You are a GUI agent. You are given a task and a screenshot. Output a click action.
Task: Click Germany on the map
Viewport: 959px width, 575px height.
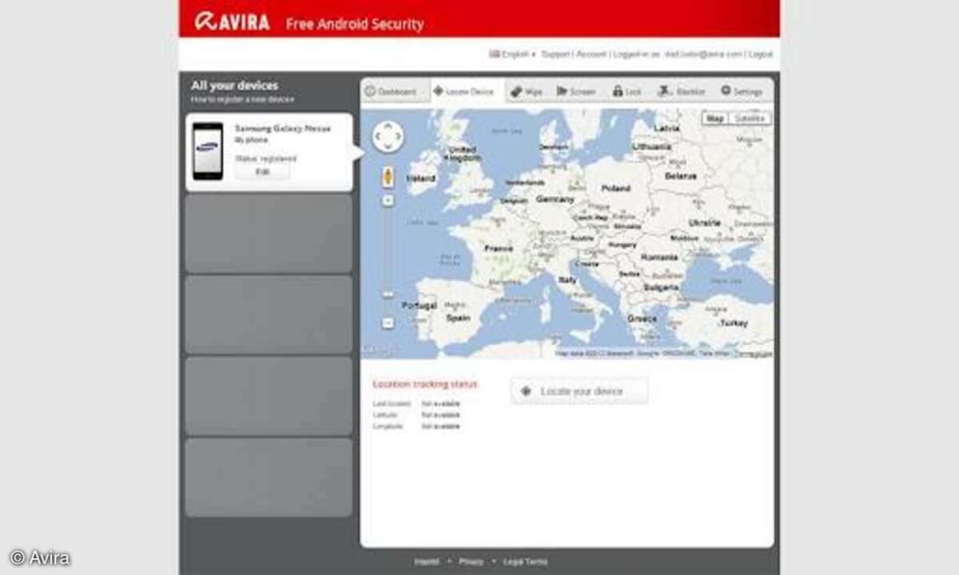click(x=555, y=199)
